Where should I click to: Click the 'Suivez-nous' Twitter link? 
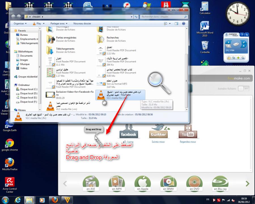pyautogui.click(x=158, y=142)
